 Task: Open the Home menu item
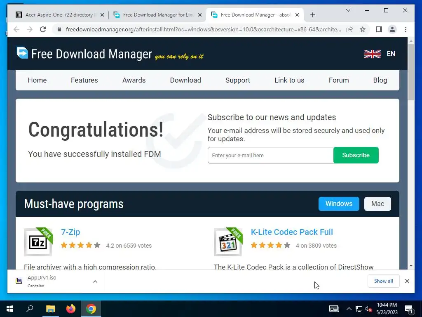point(37,80)
